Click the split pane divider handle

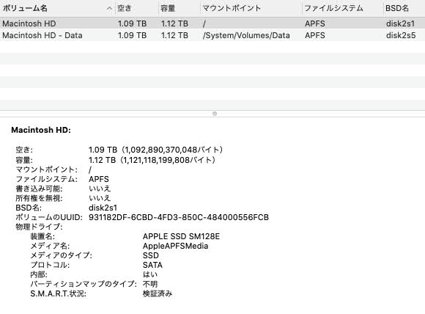pyautogui.click(x=215, y=114)
